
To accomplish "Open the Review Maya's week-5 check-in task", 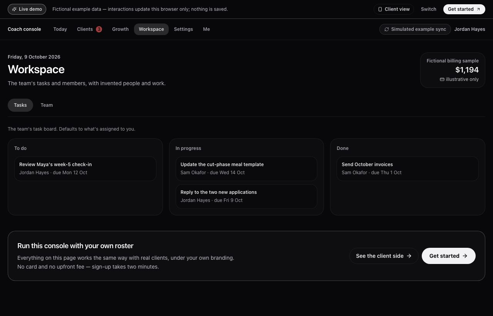I will [85, 169].
